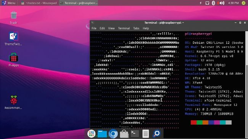Image resolution: width=248 pixels, height=139 pixels.
Task: Select the Terminal task in top panel
Action: click(79, 3)
